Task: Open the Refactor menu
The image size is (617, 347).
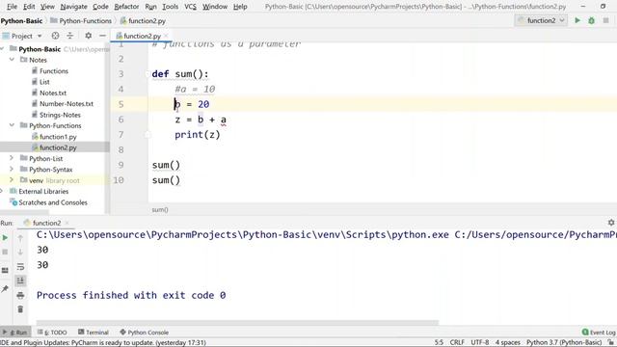Action: 126,7
